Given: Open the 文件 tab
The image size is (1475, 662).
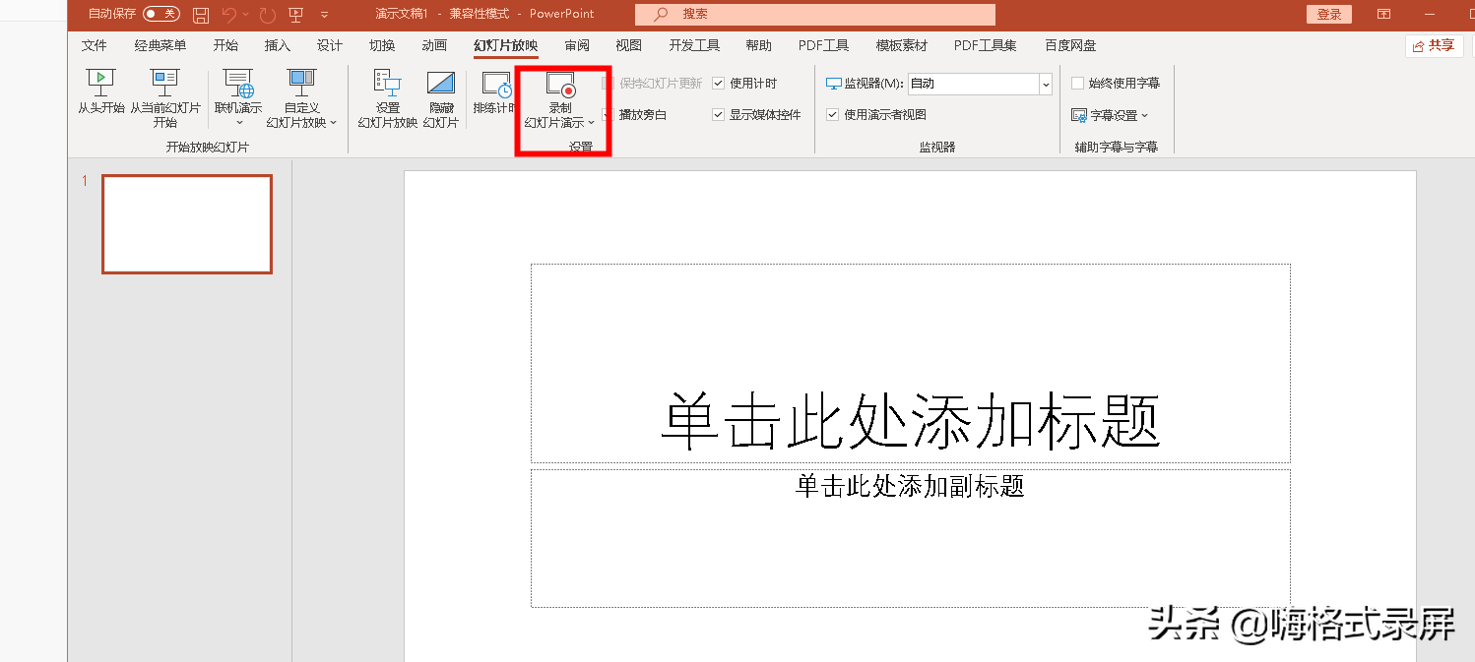Looking at the screenshot, I should pyautogui.click(x=95, y=45).
